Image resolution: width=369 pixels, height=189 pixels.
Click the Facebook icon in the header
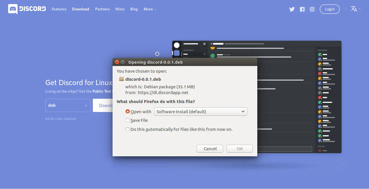click(x=302, y=9)
